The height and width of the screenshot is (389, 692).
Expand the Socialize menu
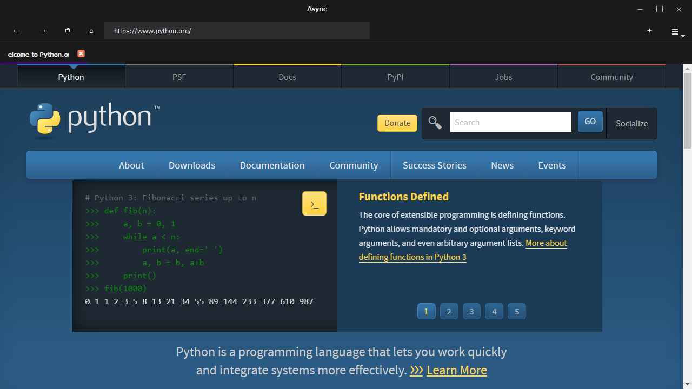coord(631,123)
